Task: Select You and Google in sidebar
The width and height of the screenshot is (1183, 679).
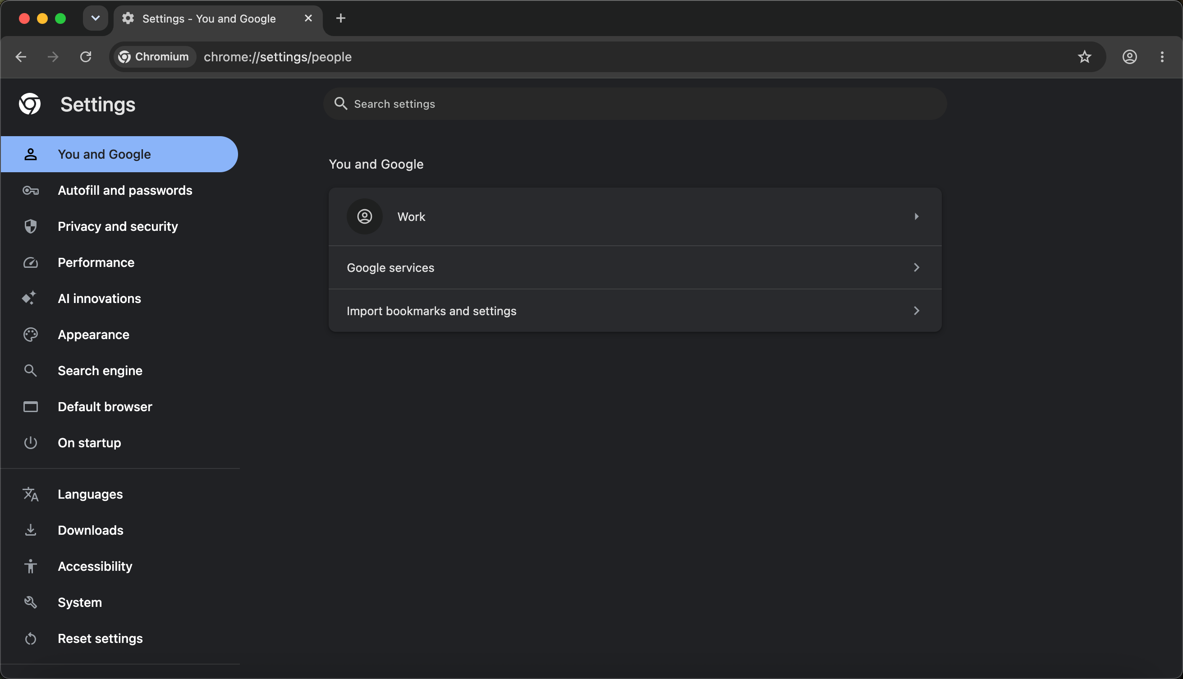Action: [x=119, y=154]
